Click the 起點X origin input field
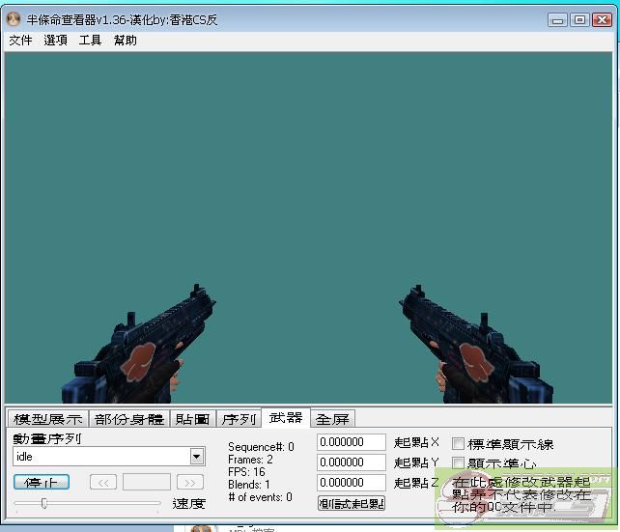Screen dimensions: 620x532 pyautogui.click(x=352, y=442)
